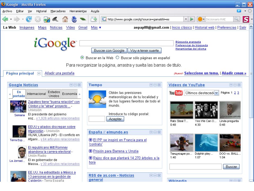Expand the Rajoy dice que plantará story
This screenshot has height=191, width=254.
90,158
